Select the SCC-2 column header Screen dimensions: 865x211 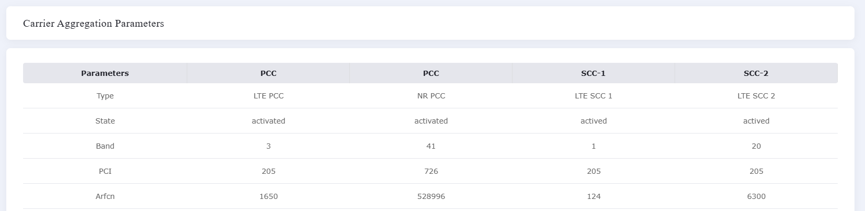756,73
